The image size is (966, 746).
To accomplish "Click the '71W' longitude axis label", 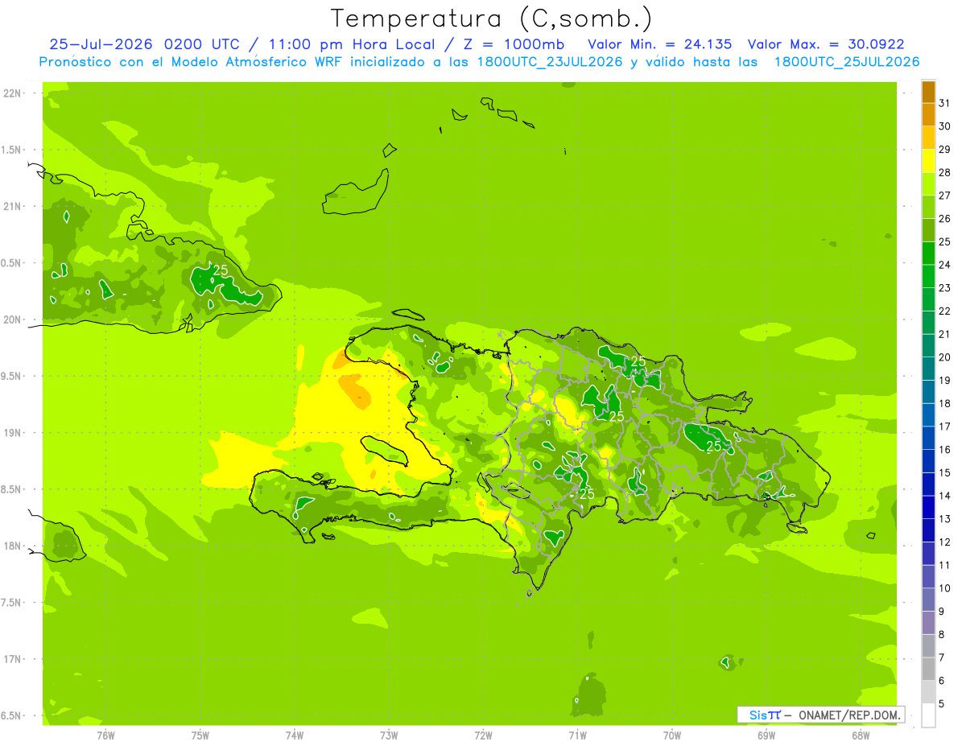I will click(x=578, y=736).
